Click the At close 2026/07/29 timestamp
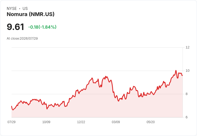Viewport: 197px width, 136px height. [x=22, y=39]
